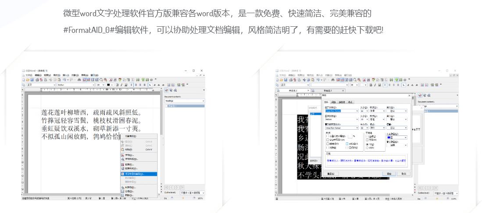Click Bold icon in right screenshot format bar
This screenshot has width=482, height=213.
click(371, 85)
